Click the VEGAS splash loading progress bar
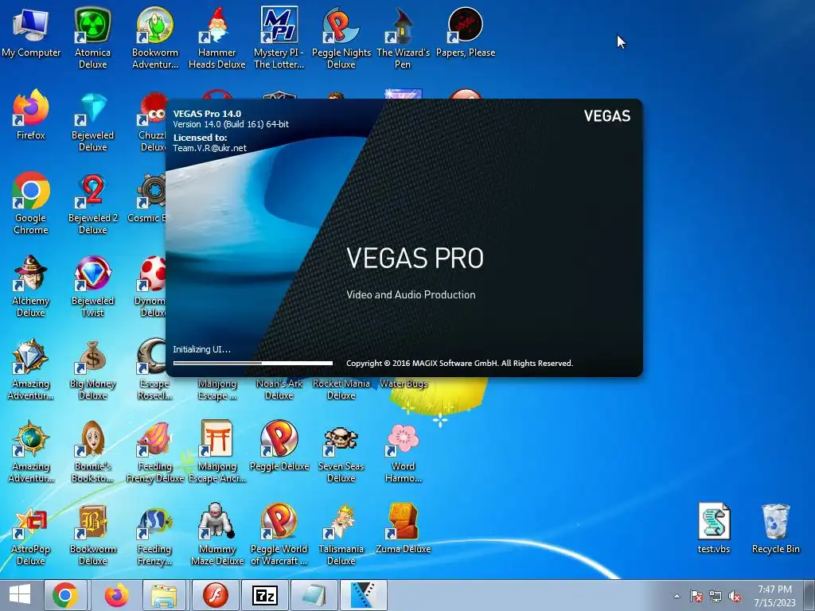815x611 pixels. (x=252, y=363)
